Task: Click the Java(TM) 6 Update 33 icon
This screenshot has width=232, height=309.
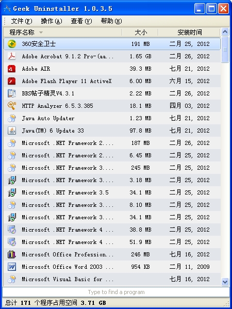Action: pos(12,131)
